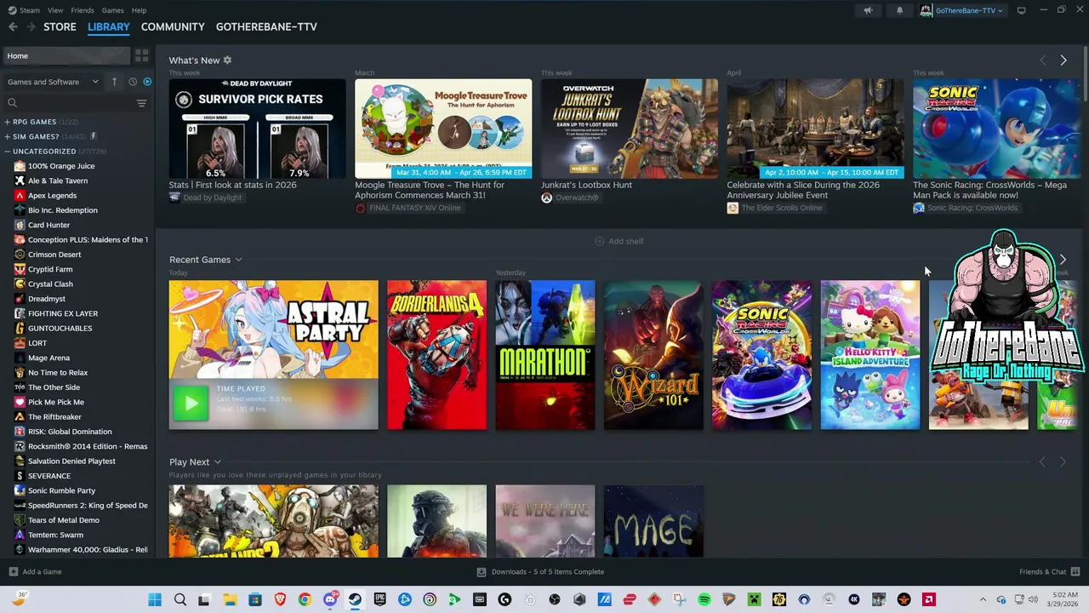Open Brave browser from taskbar
Viewport: 1089px width, 613px height.
[x=280, y=599]
